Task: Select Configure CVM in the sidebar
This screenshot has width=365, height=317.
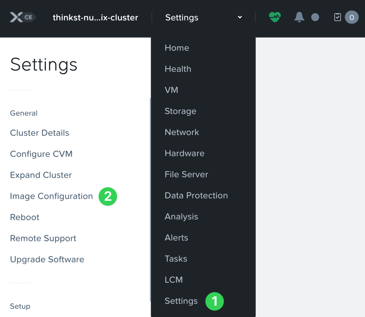Action: pyautogui.click(x=41, y=154)
